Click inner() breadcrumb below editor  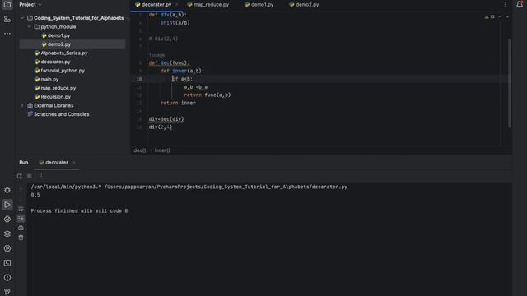click(x=162, y=150)
